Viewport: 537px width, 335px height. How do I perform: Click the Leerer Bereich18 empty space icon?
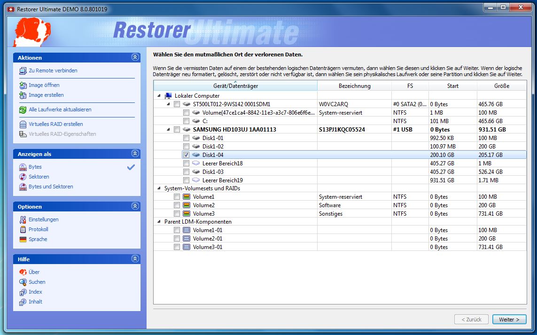tap(196, 164)
